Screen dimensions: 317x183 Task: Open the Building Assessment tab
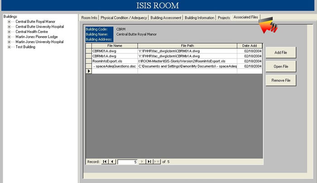click(166, 18)
